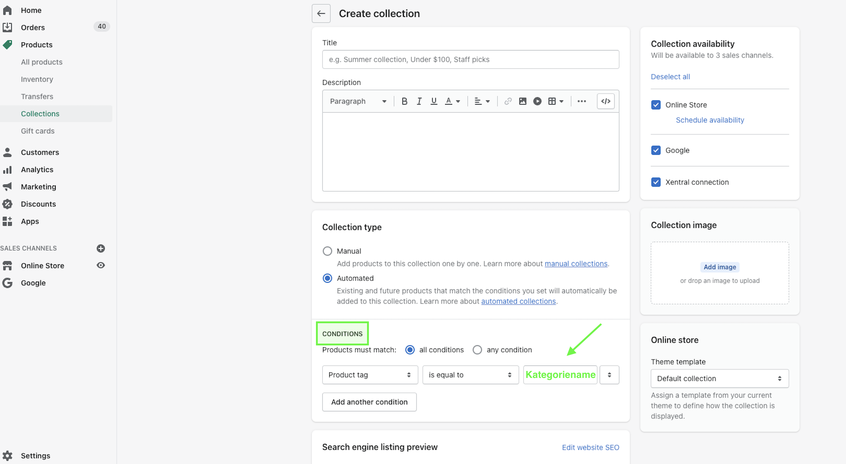Open Collections in Products submenu
Image resolution: width=846 pixels, height=464 pixels.
40,114
